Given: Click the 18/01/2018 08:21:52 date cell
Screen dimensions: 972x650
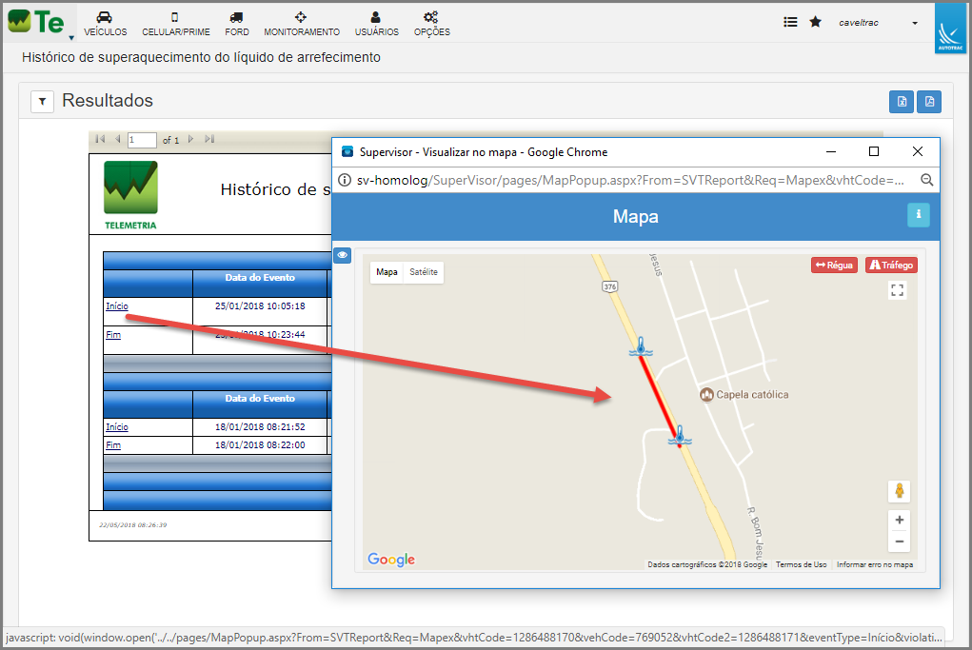Looking at the screenshot, I should [260, 427].
